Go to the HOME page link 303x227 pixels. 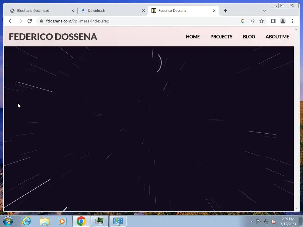pyautogui.click(x=193, y=37)
